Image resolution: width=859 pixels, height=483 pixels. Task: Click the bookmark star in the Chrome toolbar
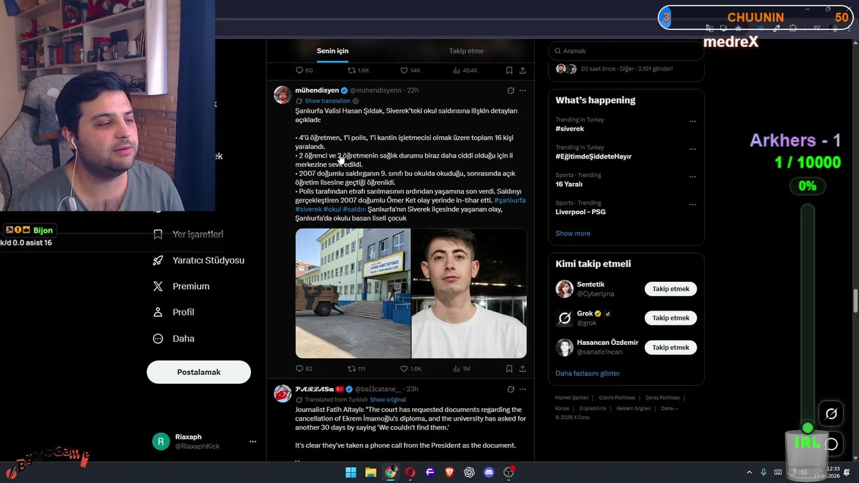738,28
